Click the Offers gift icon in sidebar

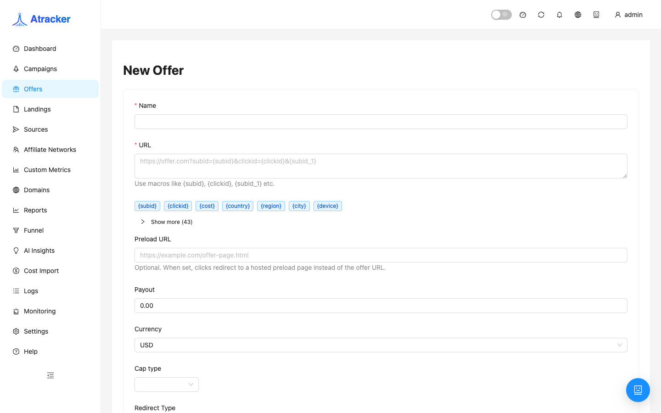tap(16, 89)
